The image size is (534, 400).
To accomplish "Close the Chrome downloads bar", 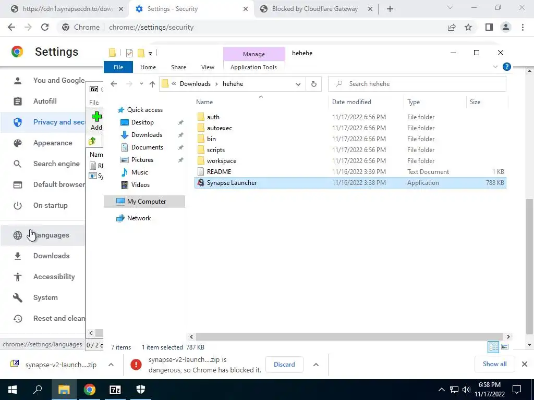I will coord(525,364).
